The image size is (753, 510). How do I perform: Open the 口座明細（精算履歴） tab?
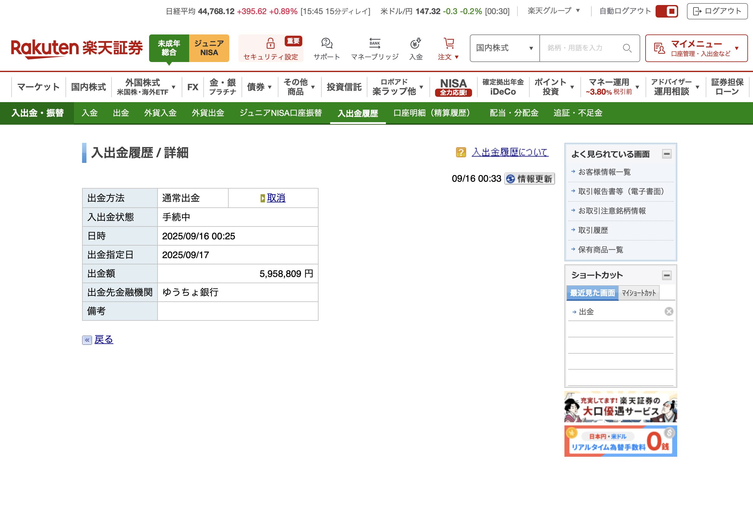coord(432,113)
